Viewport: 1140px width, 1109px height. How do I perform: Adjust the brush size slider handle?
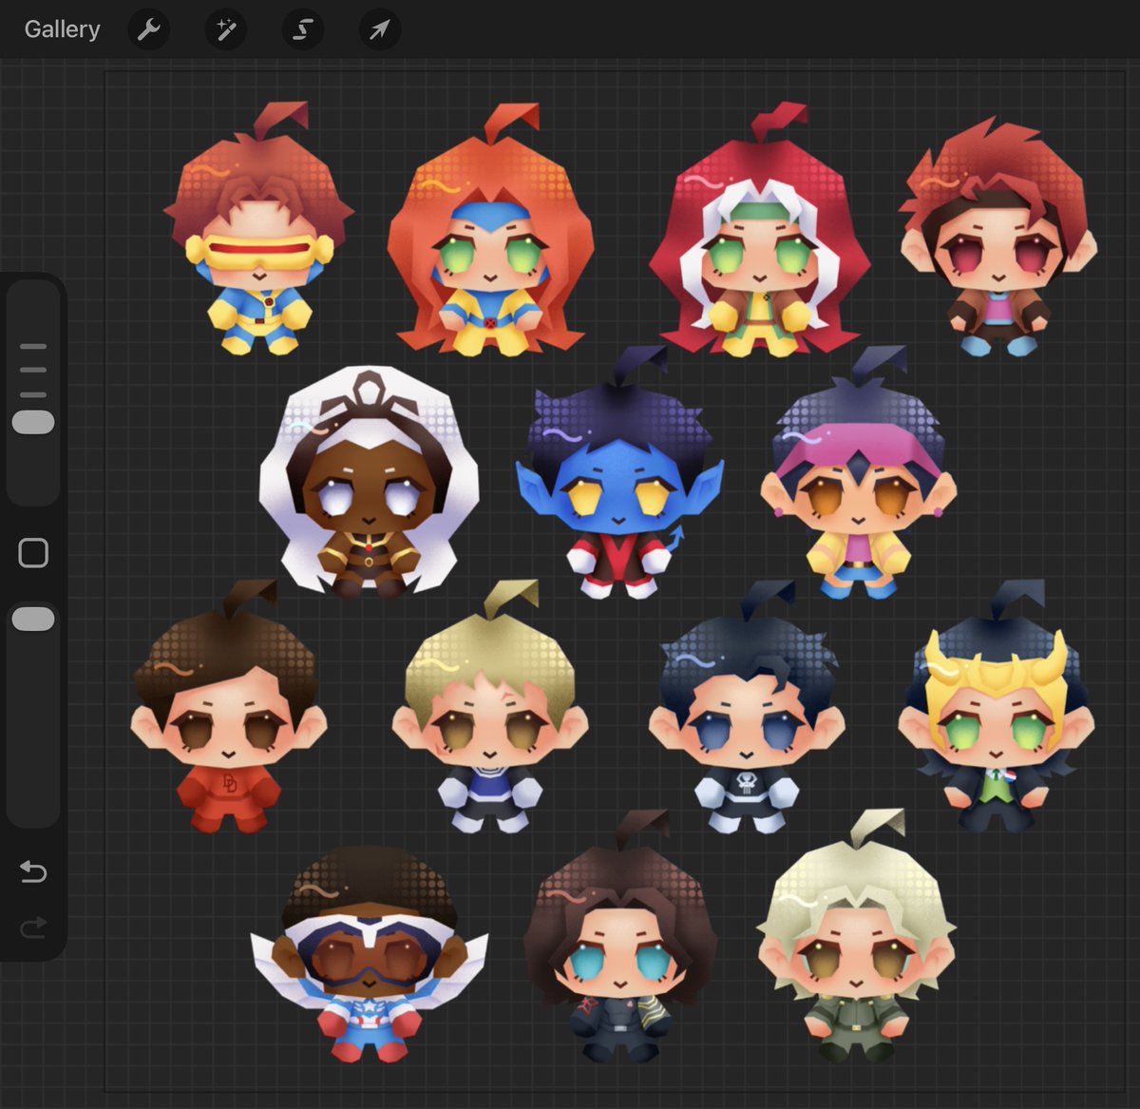(x=33, y=423)
